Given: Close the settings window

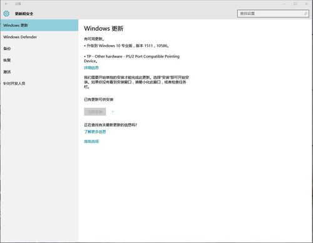Looking at the screenshot, I should pos(307,4).
